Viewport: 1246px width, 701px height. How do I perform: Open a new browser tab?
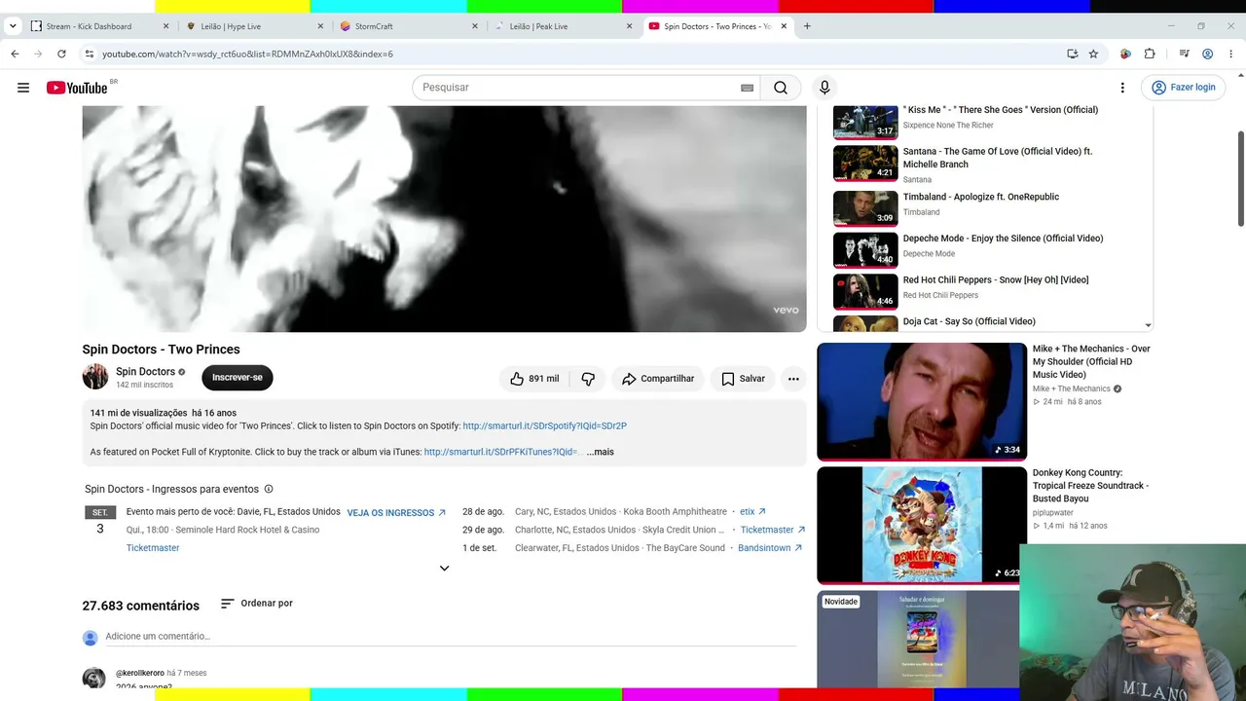coord(807,26)
